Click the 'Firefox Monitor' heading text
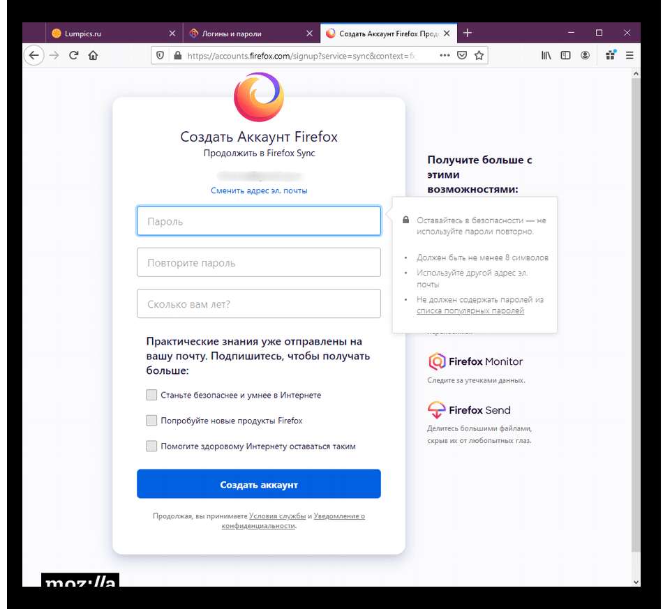Screen dimensions: 663x609 pyautogui.click(x=486, y=361)
